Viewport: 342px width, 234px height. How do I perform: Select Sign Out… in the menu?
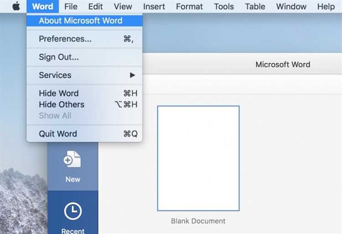pyautogui.click(x=84, y=57)
